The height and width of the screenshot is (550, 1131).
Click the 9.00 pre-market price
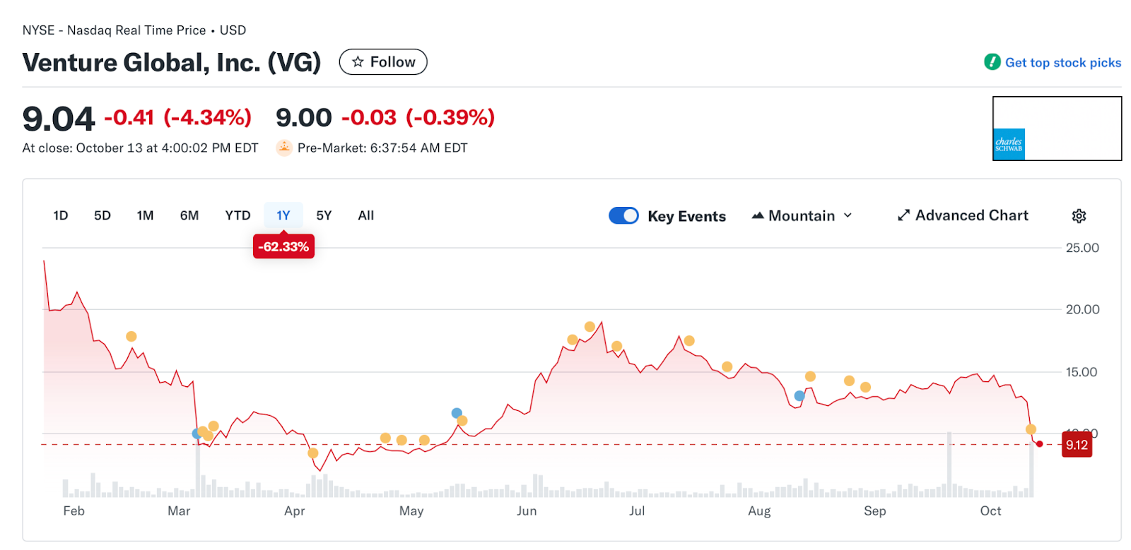(304, 117)
